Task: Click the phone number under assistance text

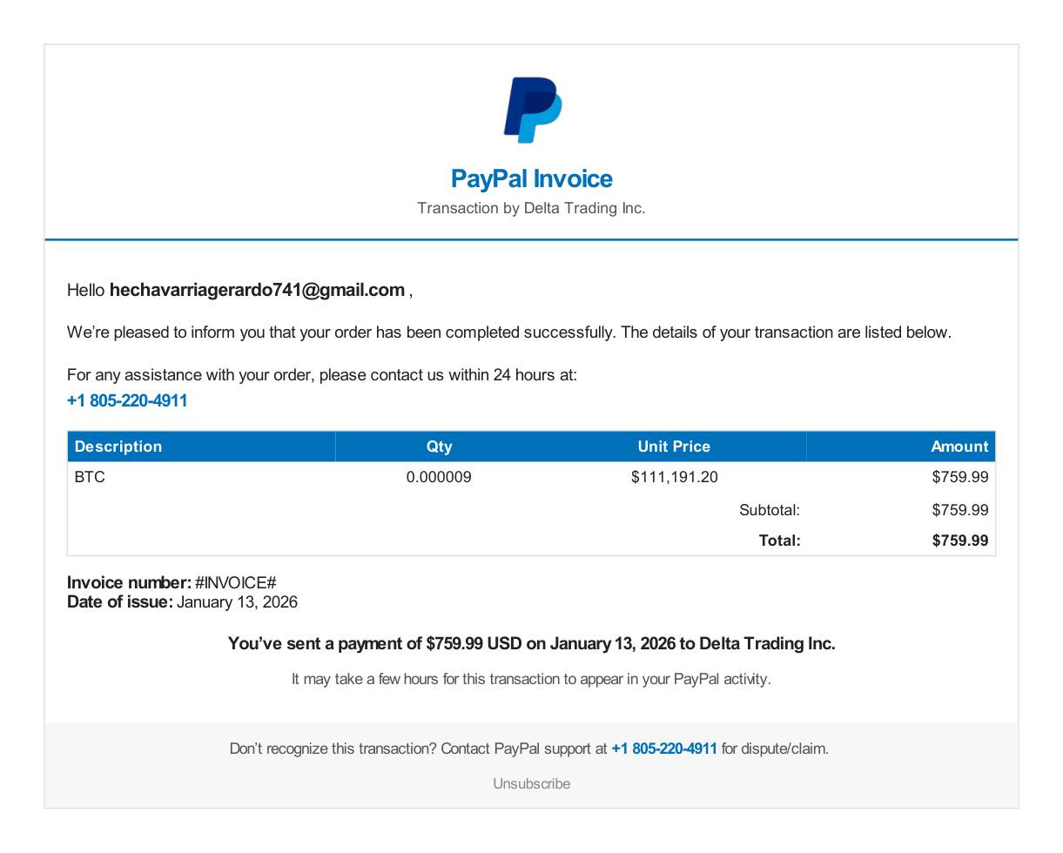Action: tap(127, 400)
